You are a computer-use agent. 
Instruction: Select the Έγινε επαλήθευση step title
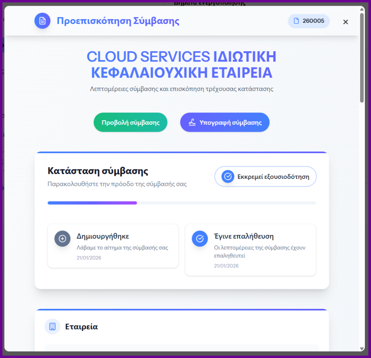(x=244, y=236)
